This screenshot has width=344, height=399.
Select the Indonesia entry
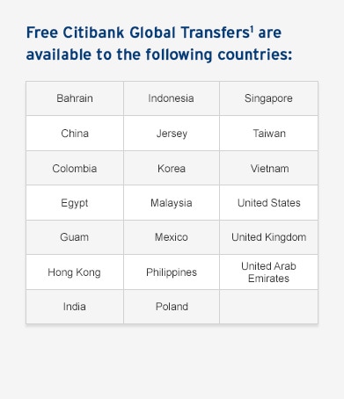172,98
